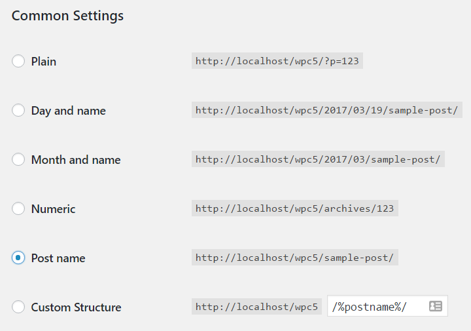Click the 2017/03/sample-post example URL
The image size is (471, 331).
coord(318,159)
